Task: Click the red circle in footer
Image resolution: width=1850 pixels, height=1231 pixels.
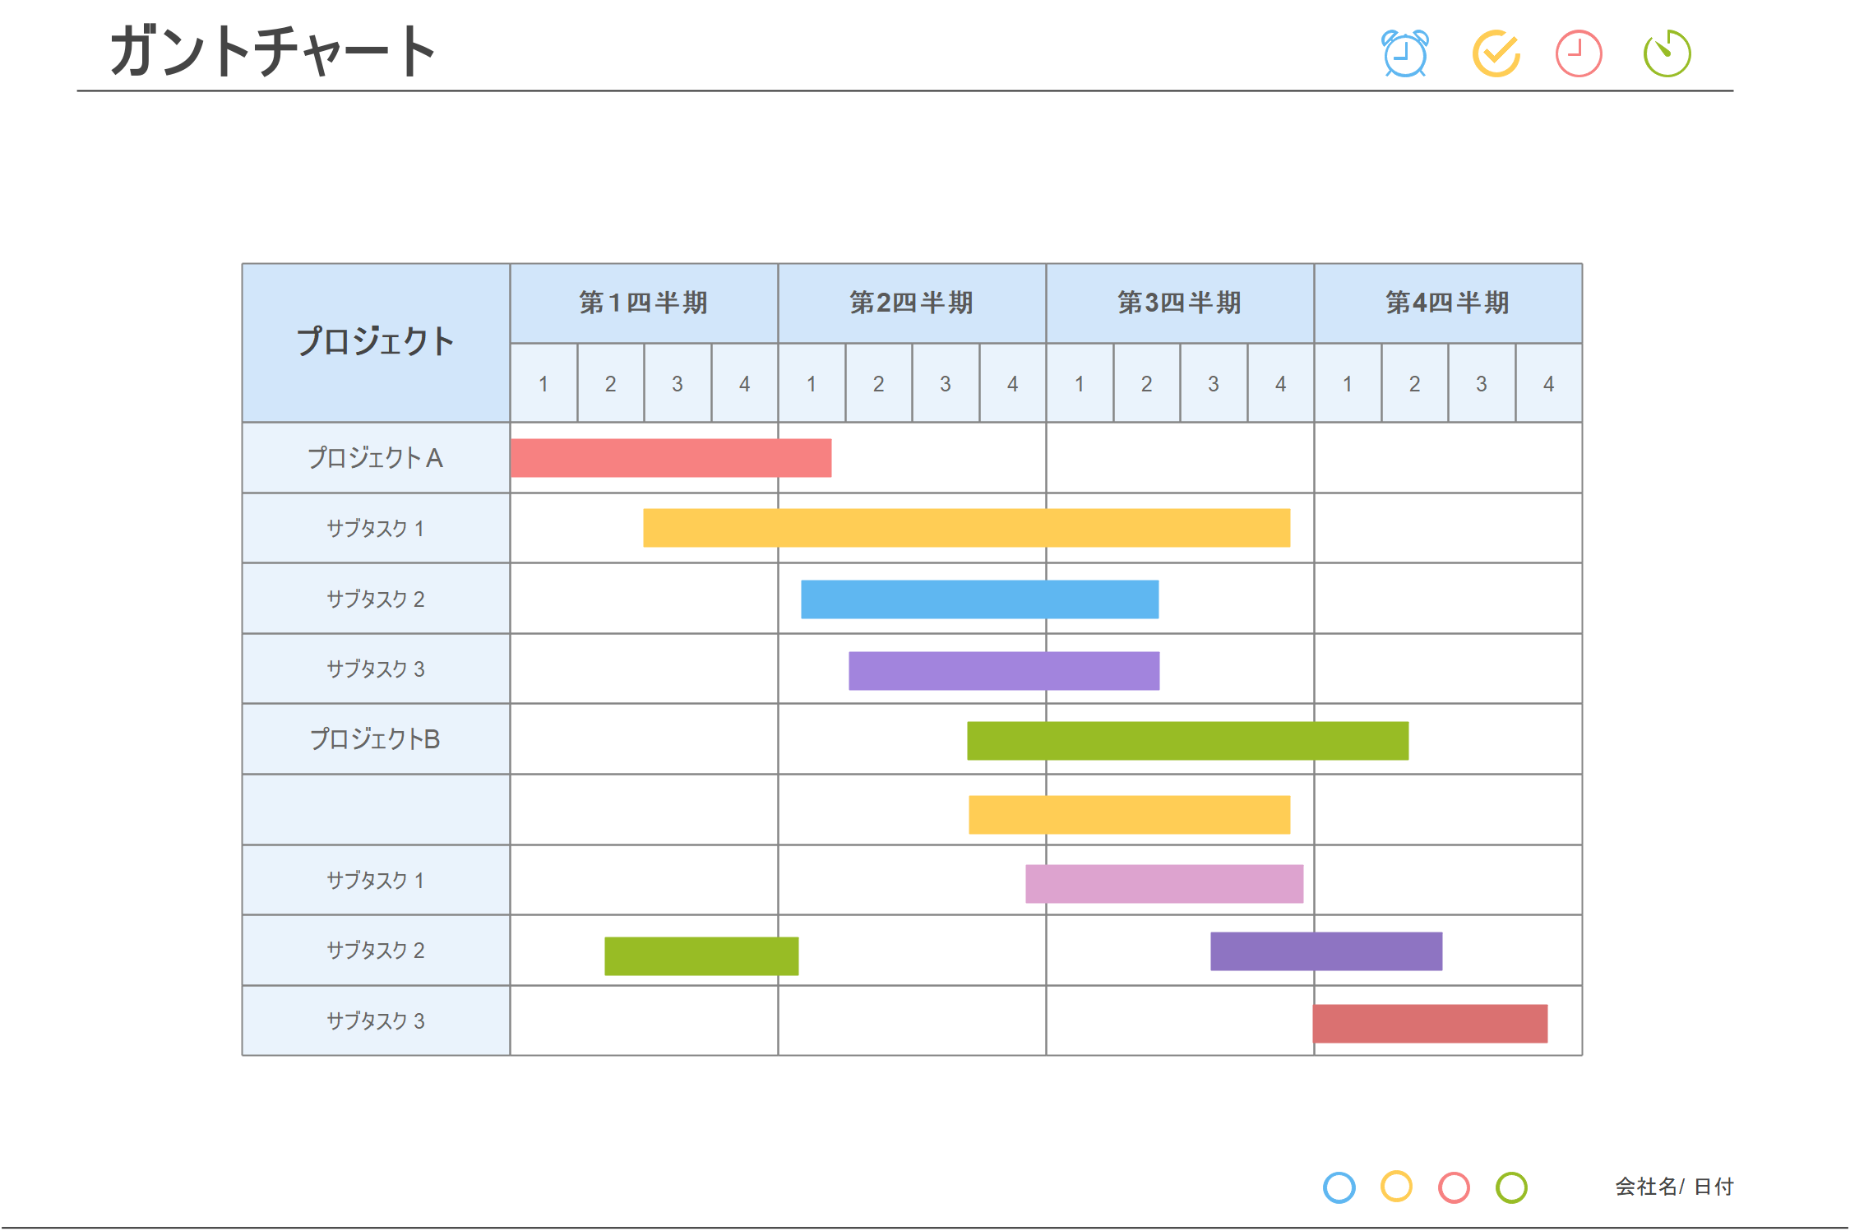Action: [x=1454, y=1187]
